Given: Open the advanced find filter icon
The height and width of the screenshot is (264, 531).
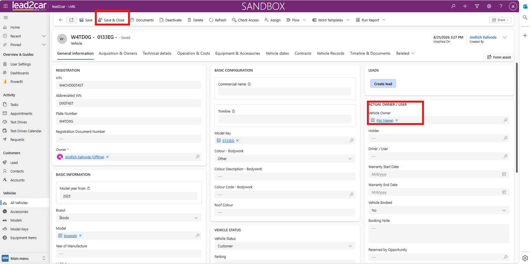Looking at the screenshot, I should 477,6.
